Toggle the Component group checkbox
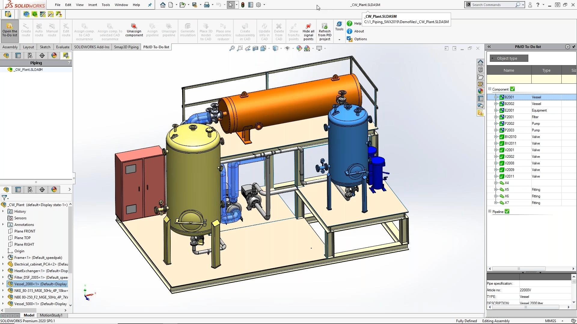 [513, 89]
